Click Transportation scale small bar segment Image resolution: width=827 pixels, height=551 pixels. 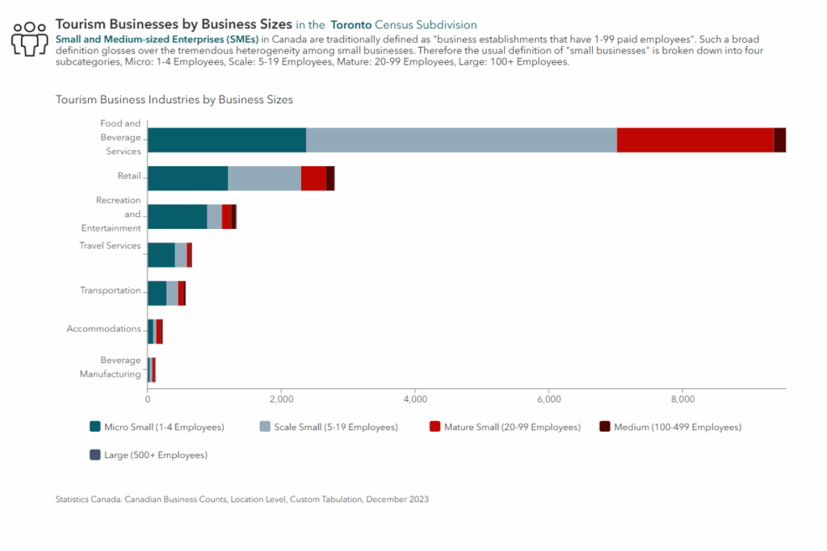(173, 293)
